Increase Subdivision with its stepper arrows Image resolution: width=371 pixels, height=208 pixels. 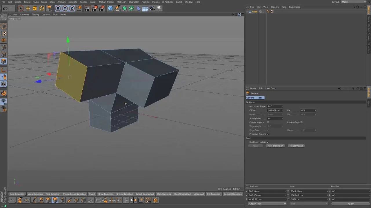coord(282,118)
